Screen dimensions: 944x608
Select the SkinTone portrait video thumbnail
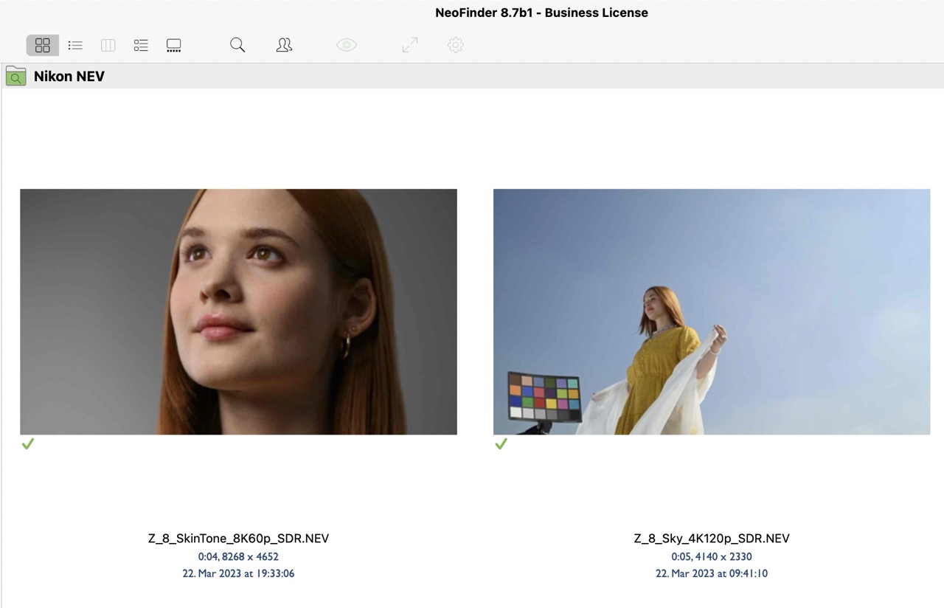click(x=238, y=311)
